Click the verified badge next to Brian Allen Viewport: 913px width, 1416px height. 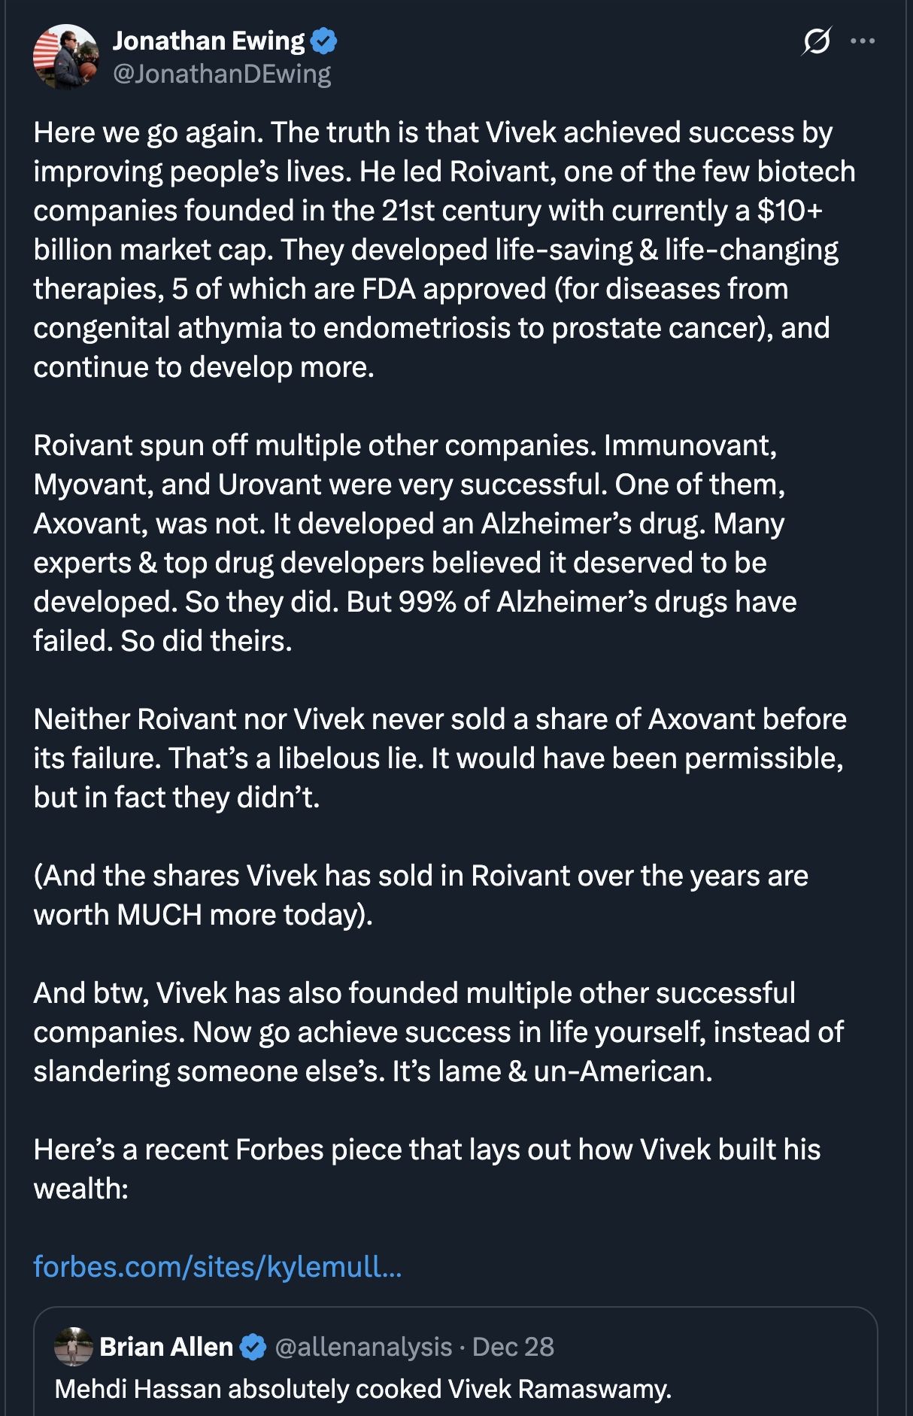click(253, 1347)
